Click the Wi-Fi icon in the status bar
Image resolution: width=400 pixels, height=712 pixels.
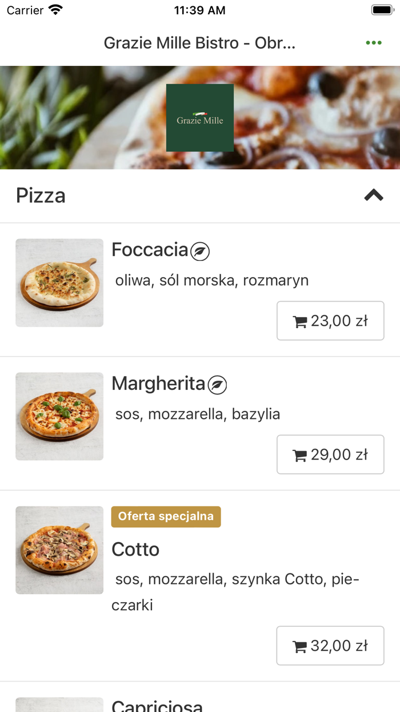[55, 9]
